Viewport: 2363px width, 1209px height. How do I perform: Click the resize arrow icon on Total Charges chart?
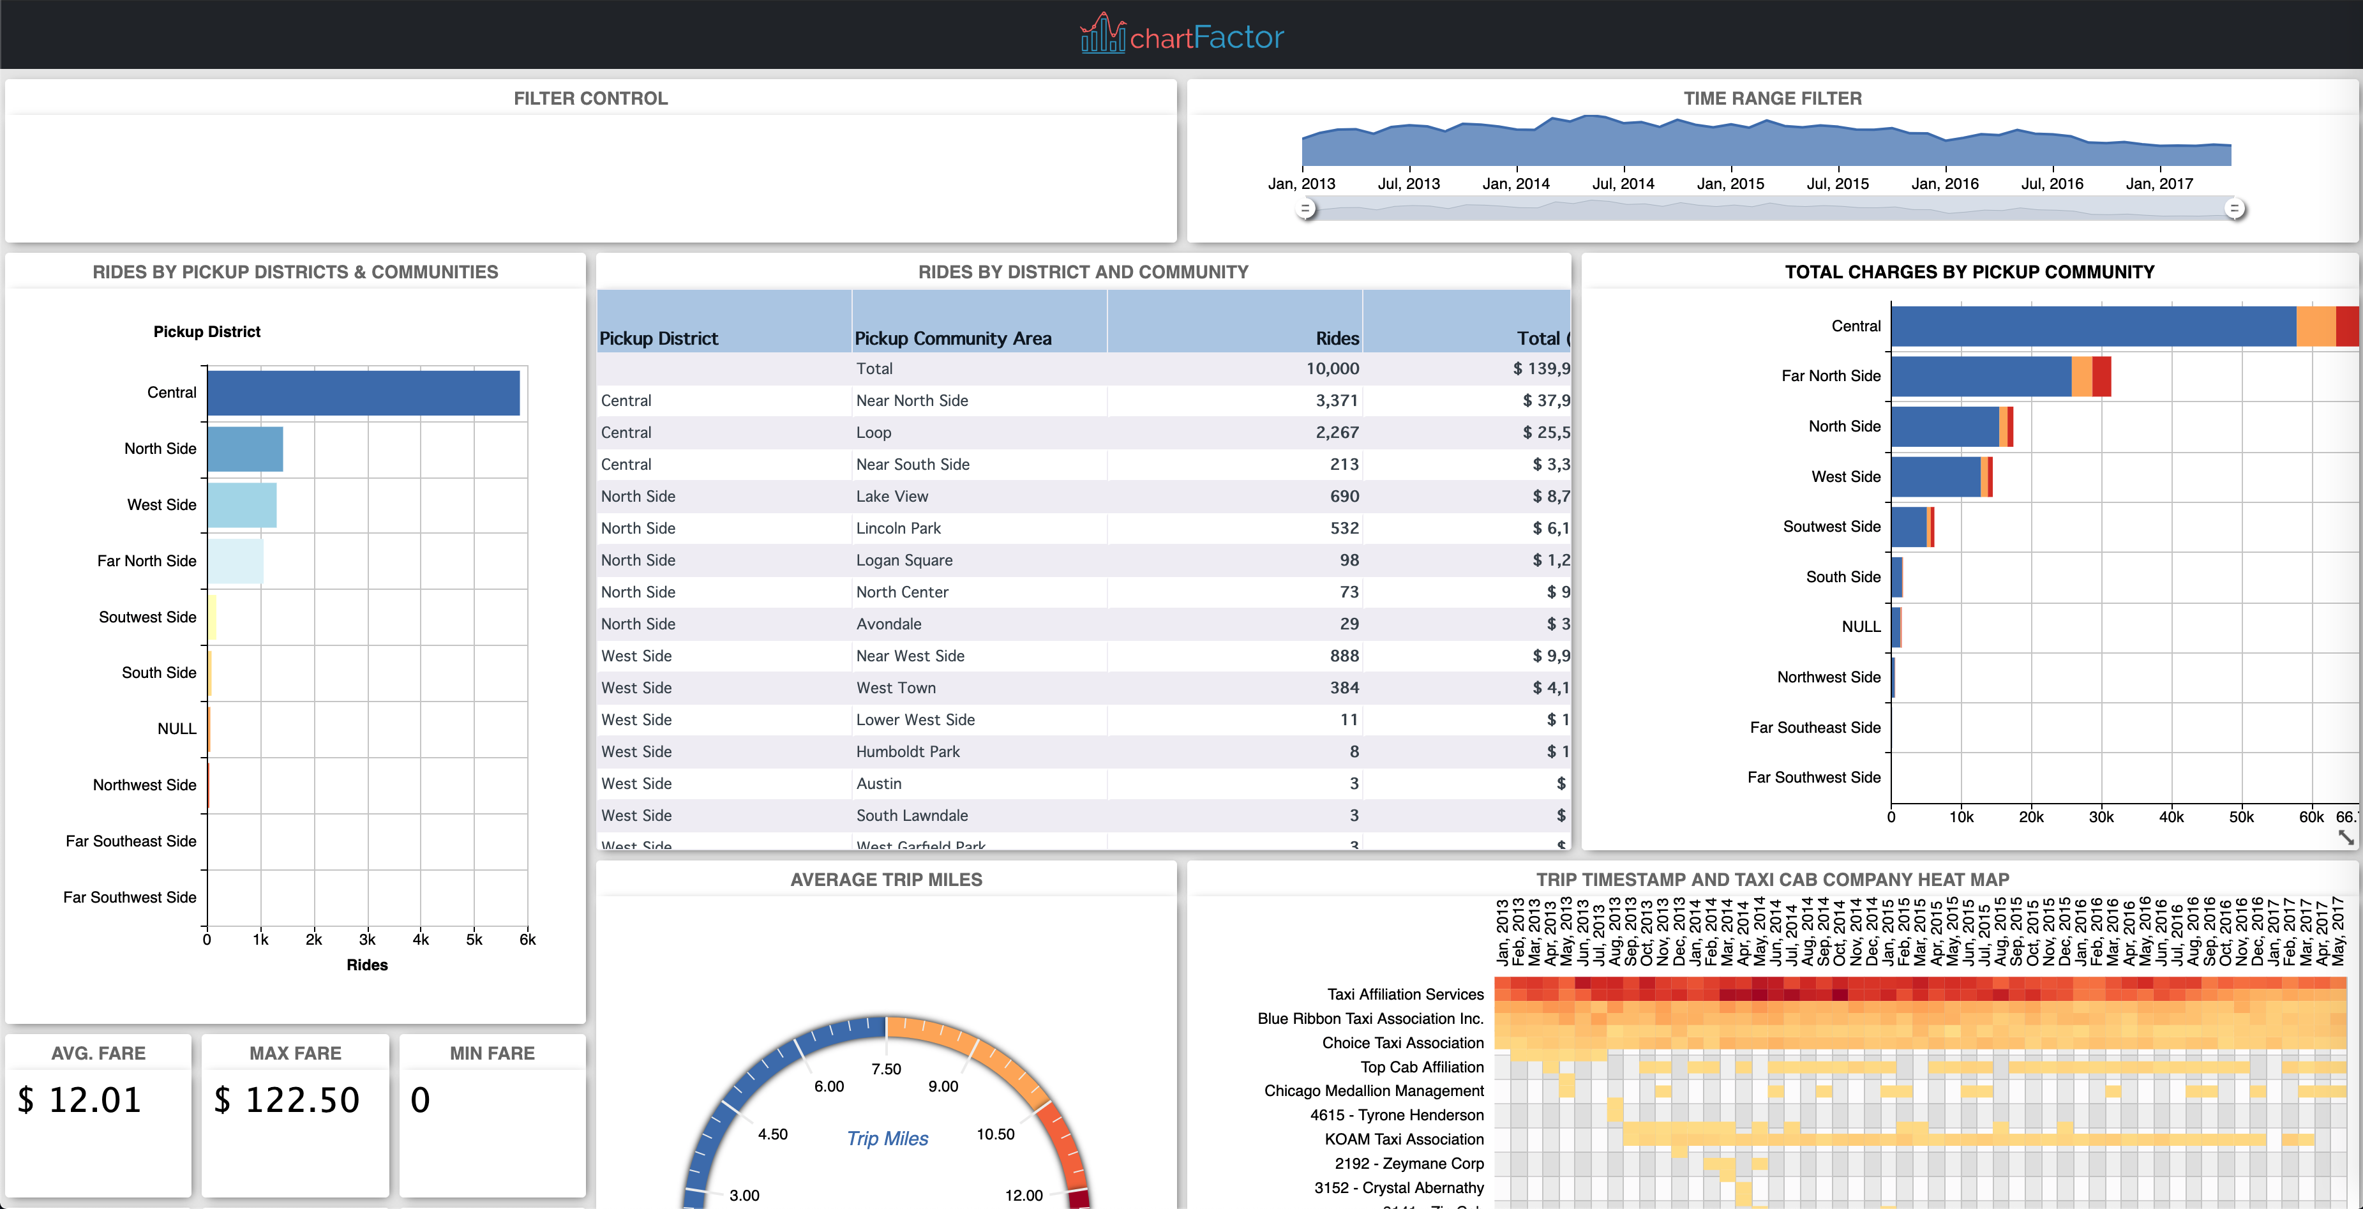(2346, 837)
